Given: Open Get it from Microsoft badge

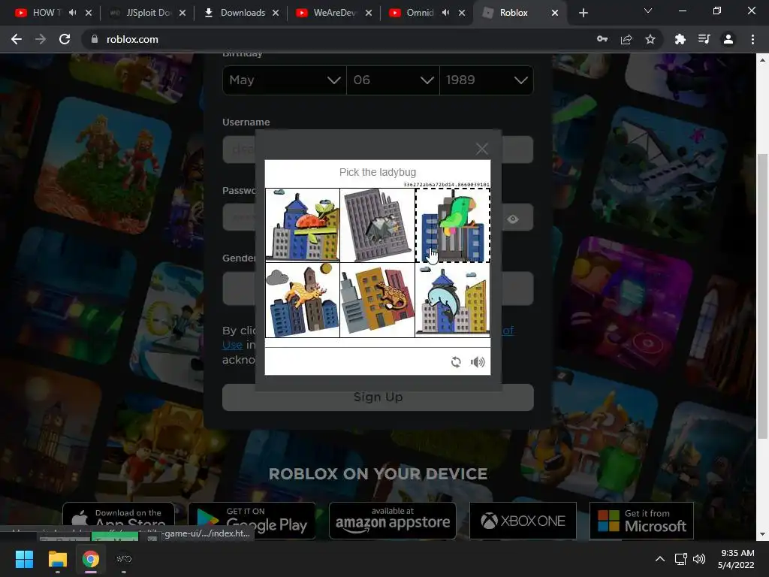Looking at the screenshot, I should click(641, 521).
